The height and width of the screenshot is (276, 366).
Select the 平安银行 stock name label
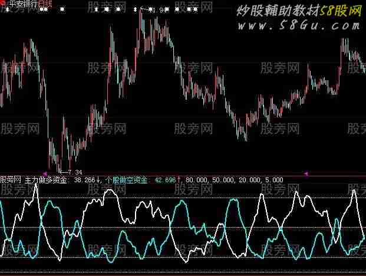coord(22,4)
